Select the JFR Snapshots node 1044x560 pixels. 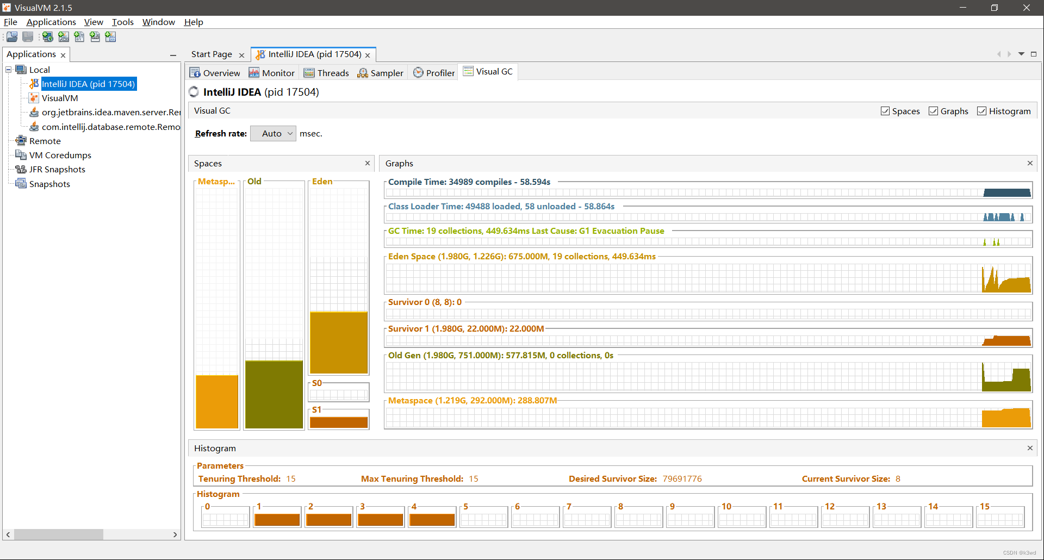point(57,170)
